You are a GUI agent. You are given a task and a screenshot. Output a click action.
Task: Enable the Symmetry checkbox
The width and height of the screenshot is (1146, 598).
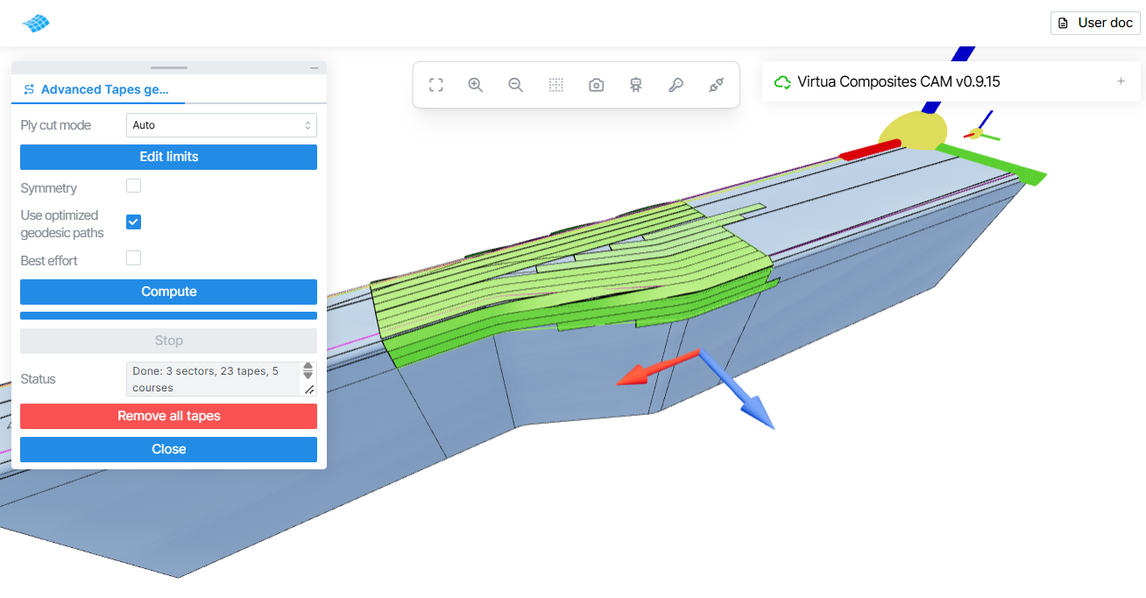(x=133, y=186)
